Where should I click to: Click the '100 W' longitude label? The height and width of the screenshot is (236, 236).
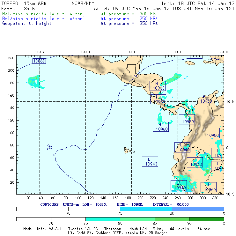pos(86,52)
